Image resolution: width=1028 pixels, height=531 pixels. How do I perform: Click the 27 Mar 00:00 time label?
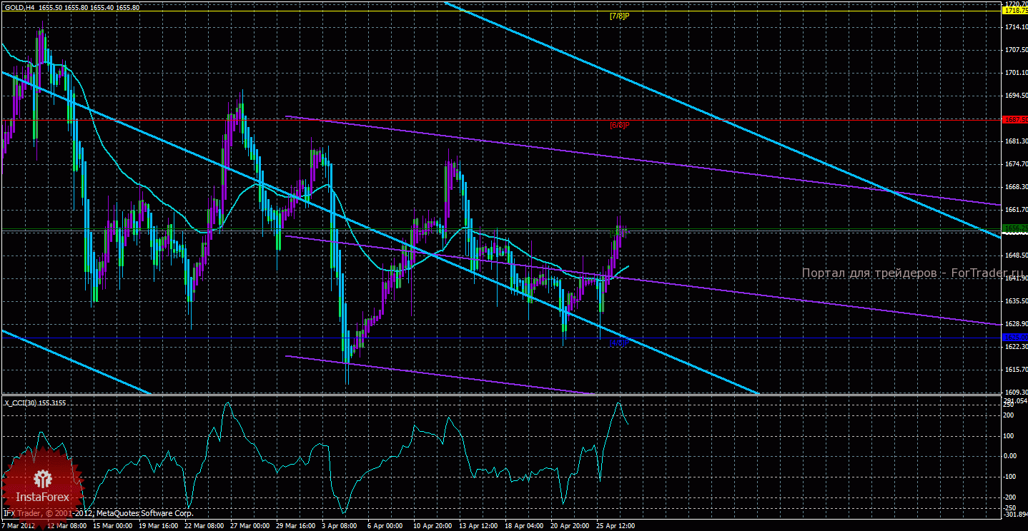click(x=251, y=525)
